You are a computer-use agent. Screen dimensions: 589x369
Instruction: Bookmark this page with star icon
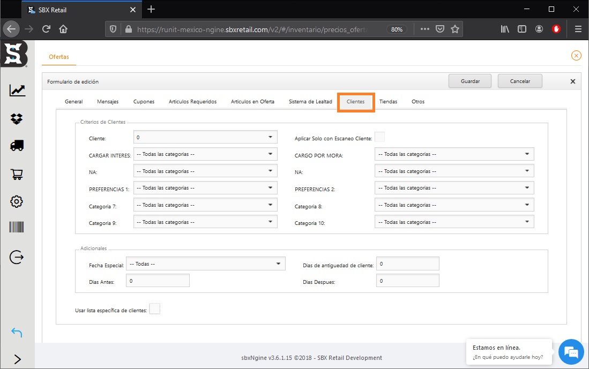tap(455, 29)
